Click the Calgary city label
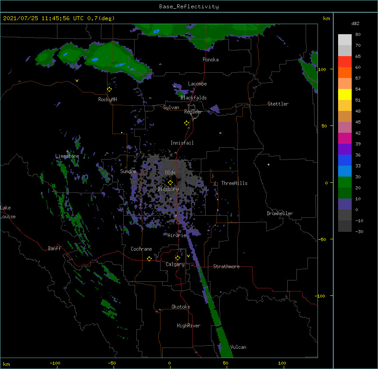Screen dimensions: 378x369 coord(175,264)
